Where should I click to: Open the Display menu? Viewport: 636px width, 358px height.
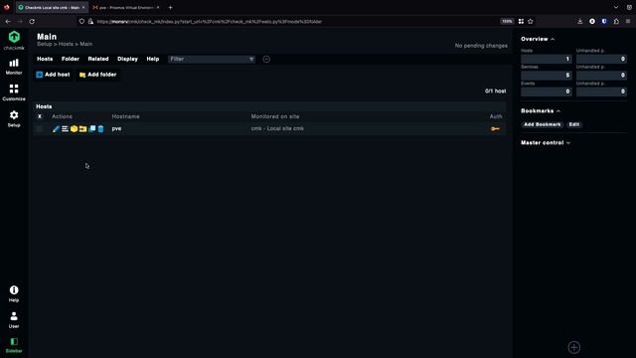tap(127, 59)
